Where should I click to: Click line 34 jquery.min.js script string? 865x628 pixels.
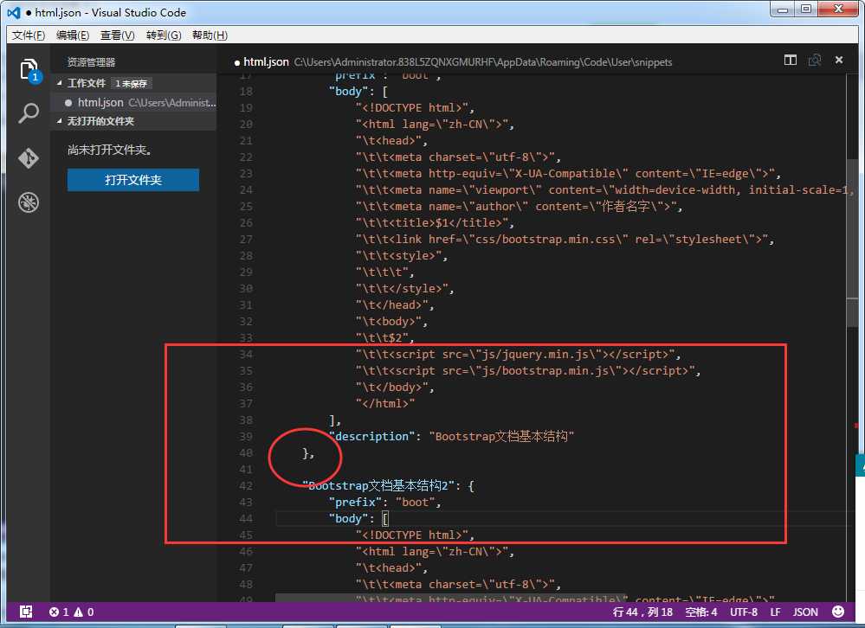tap(518, 354)
